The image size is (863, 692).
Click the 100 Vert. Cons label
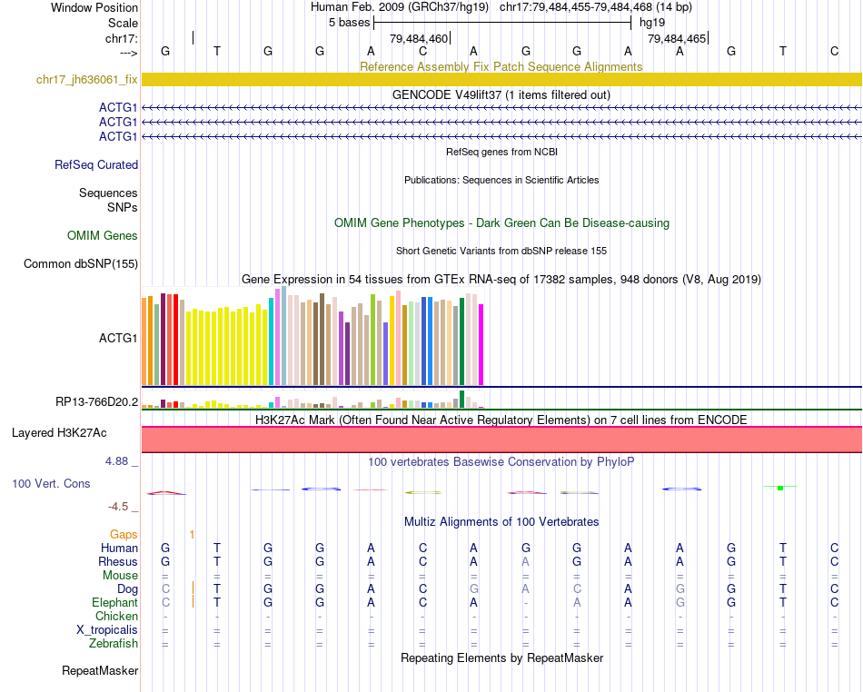51,483
